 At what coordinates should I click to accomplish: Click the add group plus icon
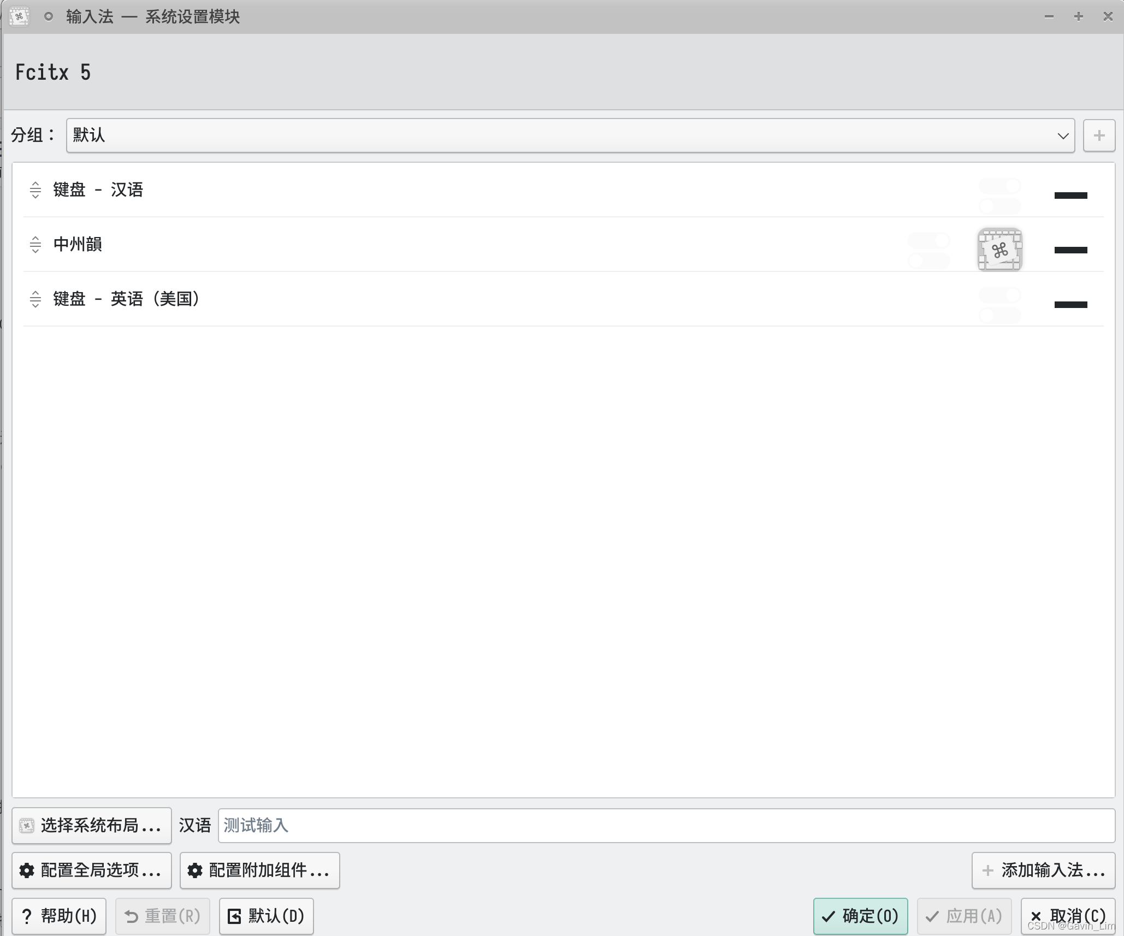(x=1099, y=135)
